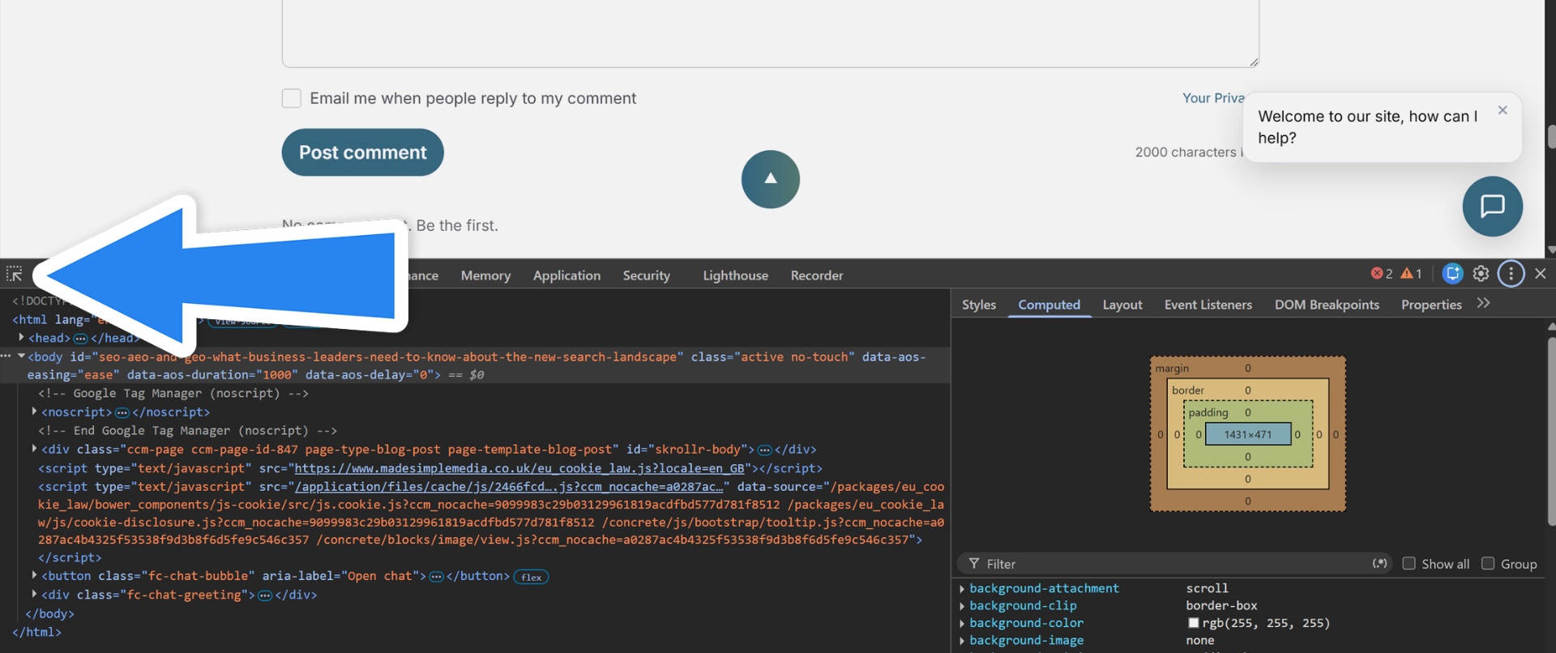The image size is (1556, 653).
Task: Expand background-image property
Action: point(962,641)
